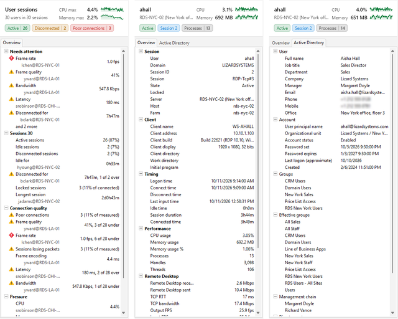Click the red Frame rate icon under Connection quality
Image resolution: width=398 pixels, height=319 pixels.
point(11,236)
